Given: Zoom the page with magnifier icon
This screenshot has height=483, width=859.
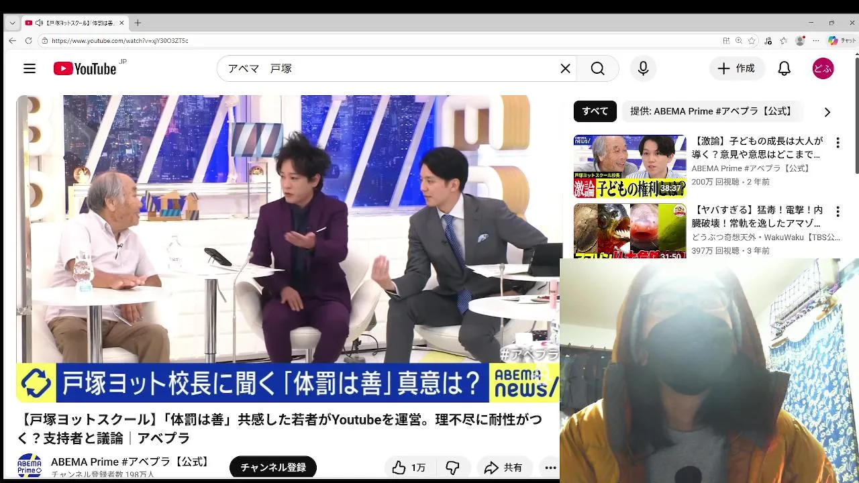Looking at the screenshot, I should [739, 41].
